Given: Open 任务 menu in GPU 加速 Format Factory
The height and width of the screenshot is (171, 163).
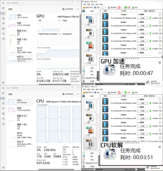Looking at the screenshot, I should pyautogui.click(x=84, y=4).
